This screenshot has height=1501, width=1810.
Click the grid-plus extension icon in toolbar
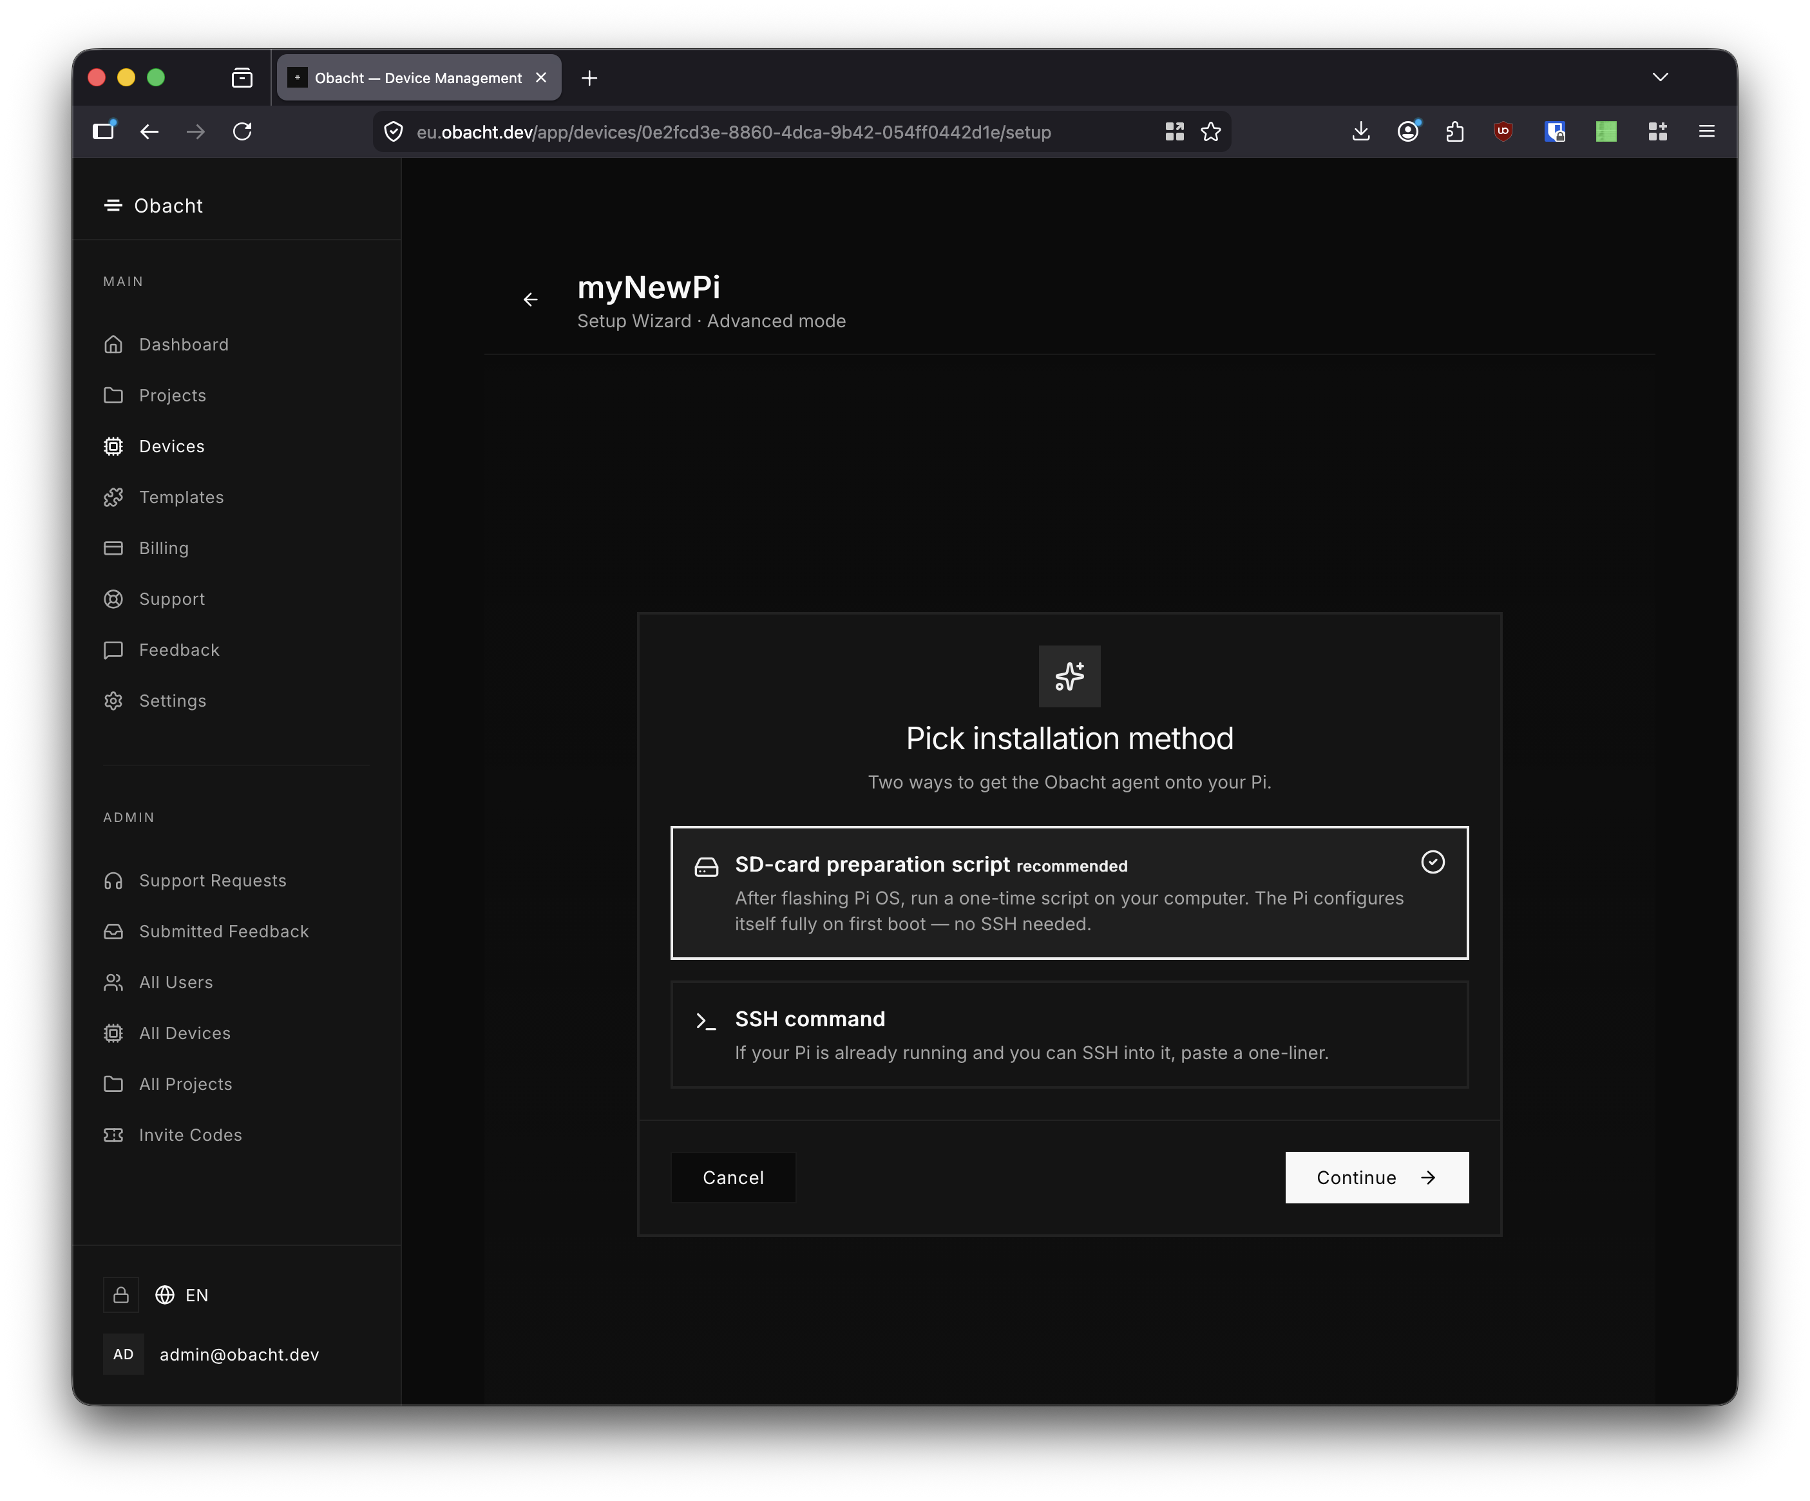(x=1657, y=131)
